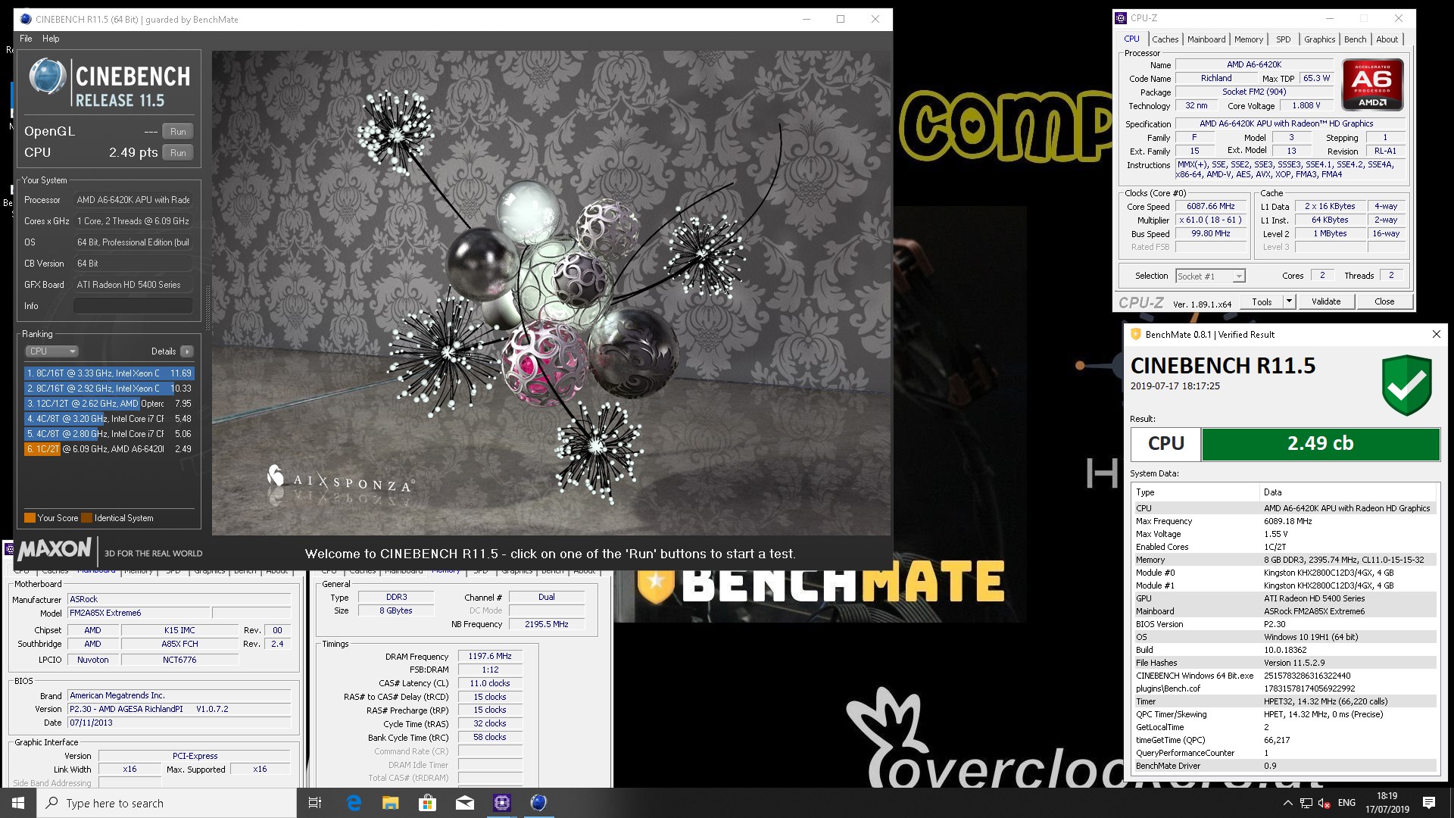The width and height of the screenshot is (1454, 818).
Task: Click the Max Frequency row in BenchMate
Action: [x=1285, y=521]
